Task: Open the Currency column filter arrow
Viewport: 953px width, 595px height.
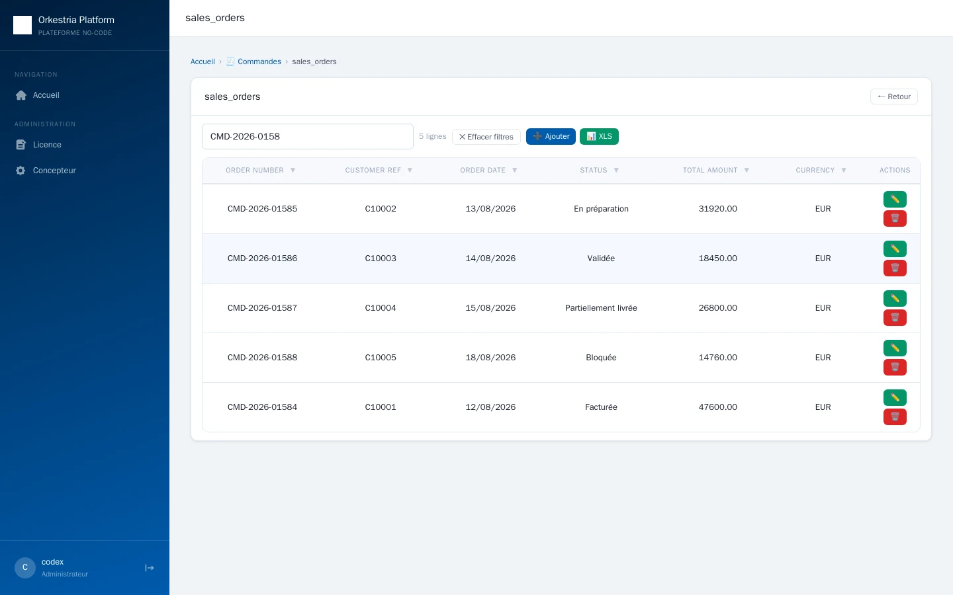Action: tap(844, 171)
